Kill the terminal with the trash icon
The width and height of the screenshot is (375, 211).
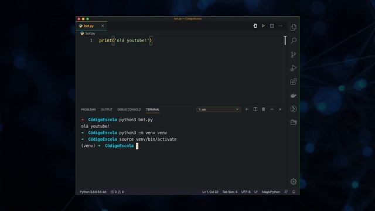tap(263, 110)
